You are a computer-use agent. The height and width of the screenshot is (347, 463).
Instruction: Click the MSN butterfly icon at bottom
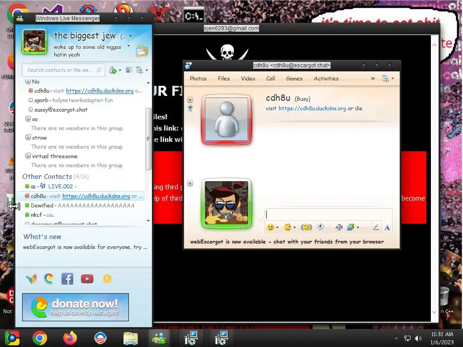32,278
